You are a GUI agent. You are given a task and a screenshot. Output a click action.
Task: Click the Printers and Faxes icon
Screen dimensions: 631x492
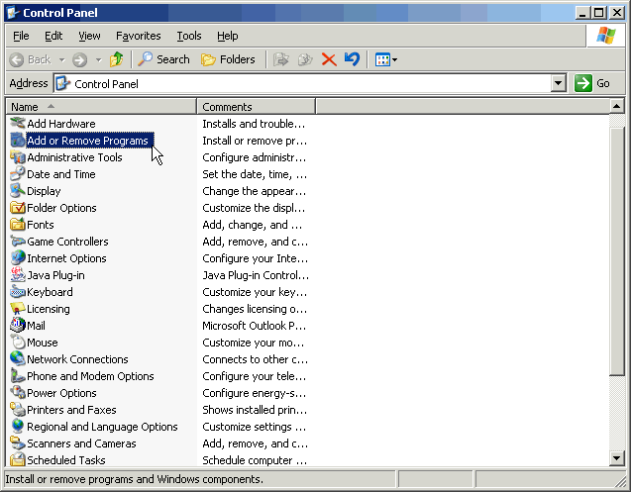[x=18, y=410]
